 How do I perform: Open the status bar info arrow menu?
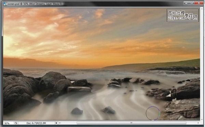tap(56, 123)
